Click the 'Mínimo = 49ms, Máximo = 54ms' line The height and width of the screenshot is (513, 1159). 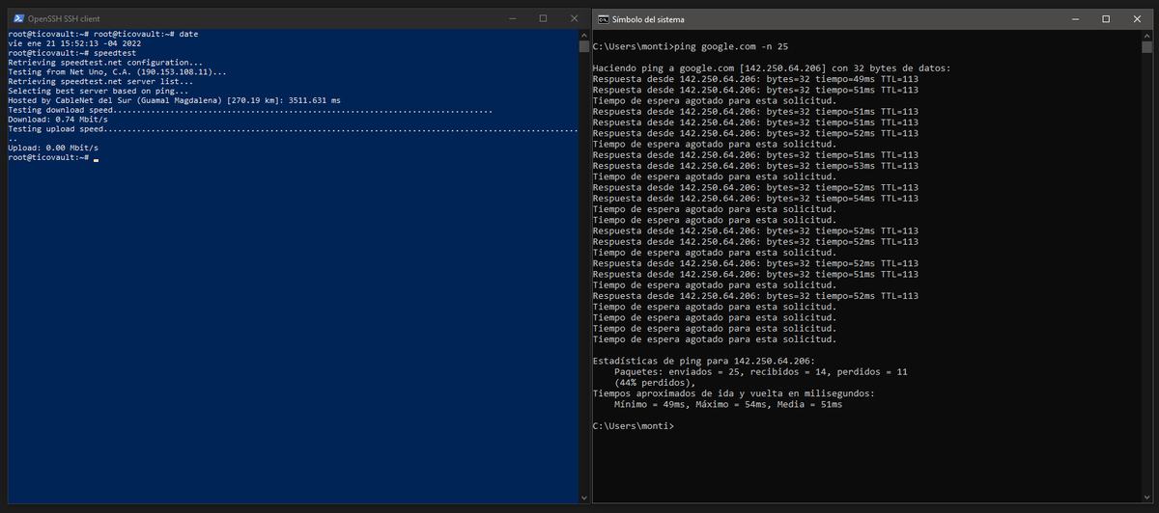pyautogui.click(x=728, y=405)
